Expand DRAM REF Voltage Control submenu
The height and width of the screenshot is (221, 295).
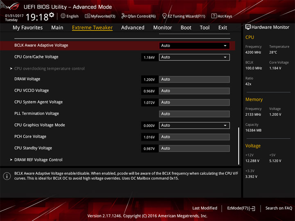tap(38, 160)
